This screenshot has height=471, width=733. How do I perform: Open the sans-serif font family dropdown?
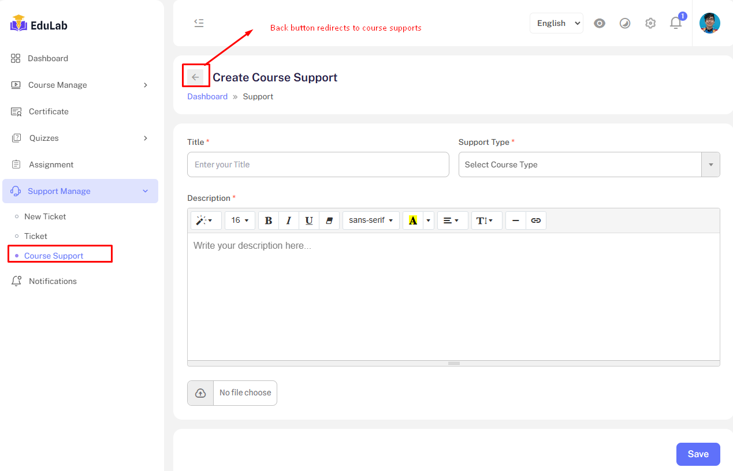point(371,220)
